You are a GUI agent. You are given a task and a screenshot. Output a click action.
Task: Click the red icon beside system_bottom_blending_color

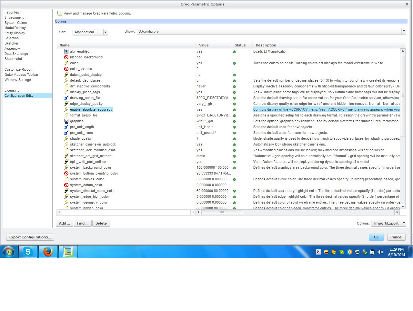coord(66,173)
